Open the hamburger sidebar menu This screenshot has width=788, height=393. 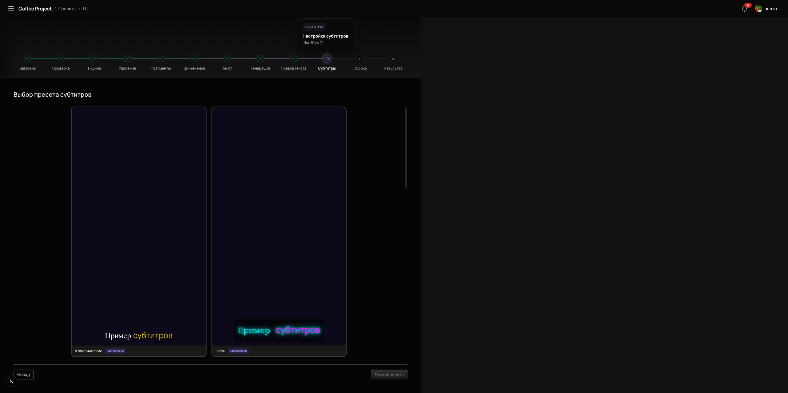pyautogui.click(x=11, y=9)
